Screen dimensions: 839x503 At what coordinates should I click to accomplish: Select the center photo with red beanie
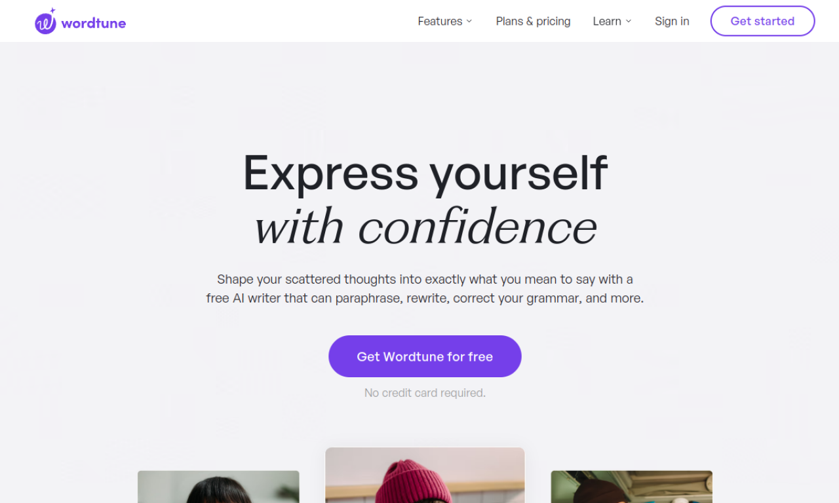click(425, 475)
